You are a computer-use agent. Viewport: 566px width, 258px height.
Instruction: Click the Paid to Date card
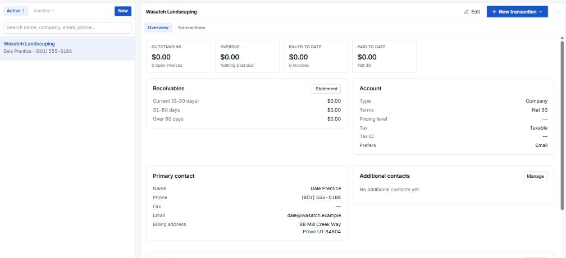pyautogui.click(x=384, y=56)
